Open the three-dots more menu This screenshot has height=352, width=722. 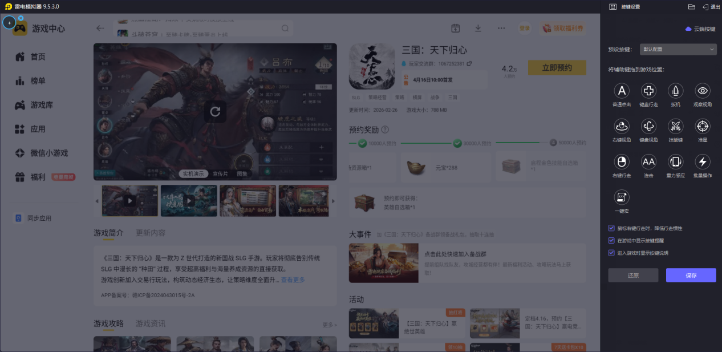(x=501, y=28)
